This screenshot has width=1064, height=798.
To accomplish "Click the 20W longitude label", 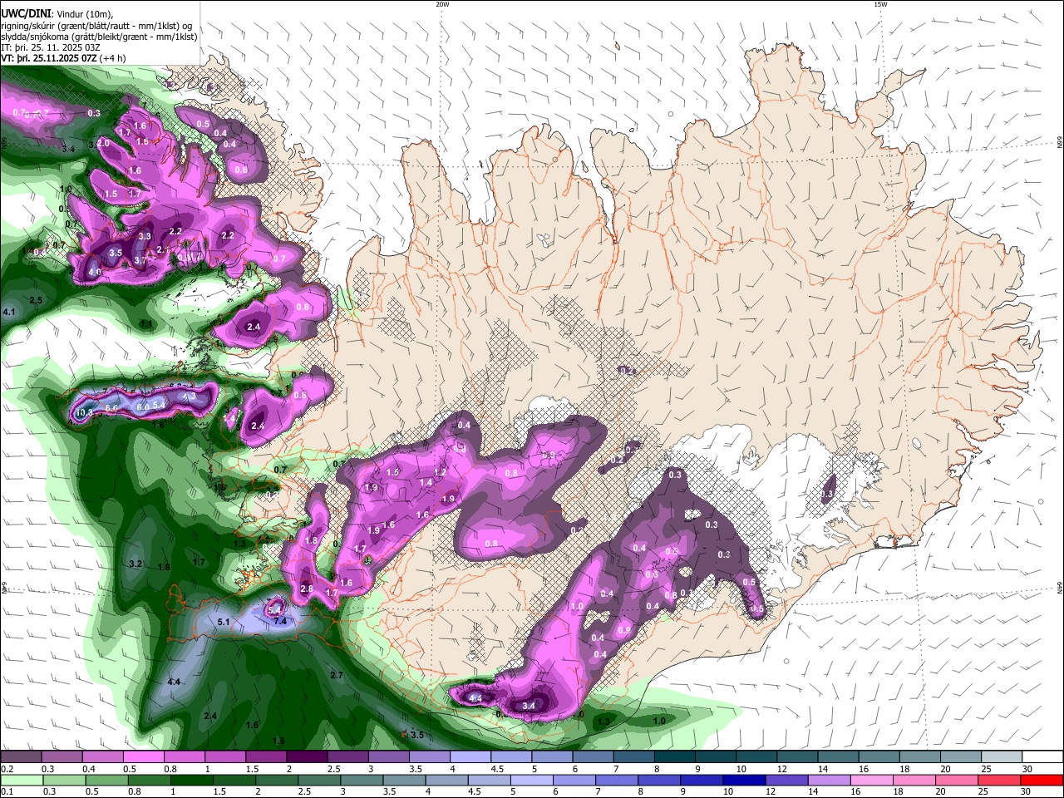I will pos(442,3).
